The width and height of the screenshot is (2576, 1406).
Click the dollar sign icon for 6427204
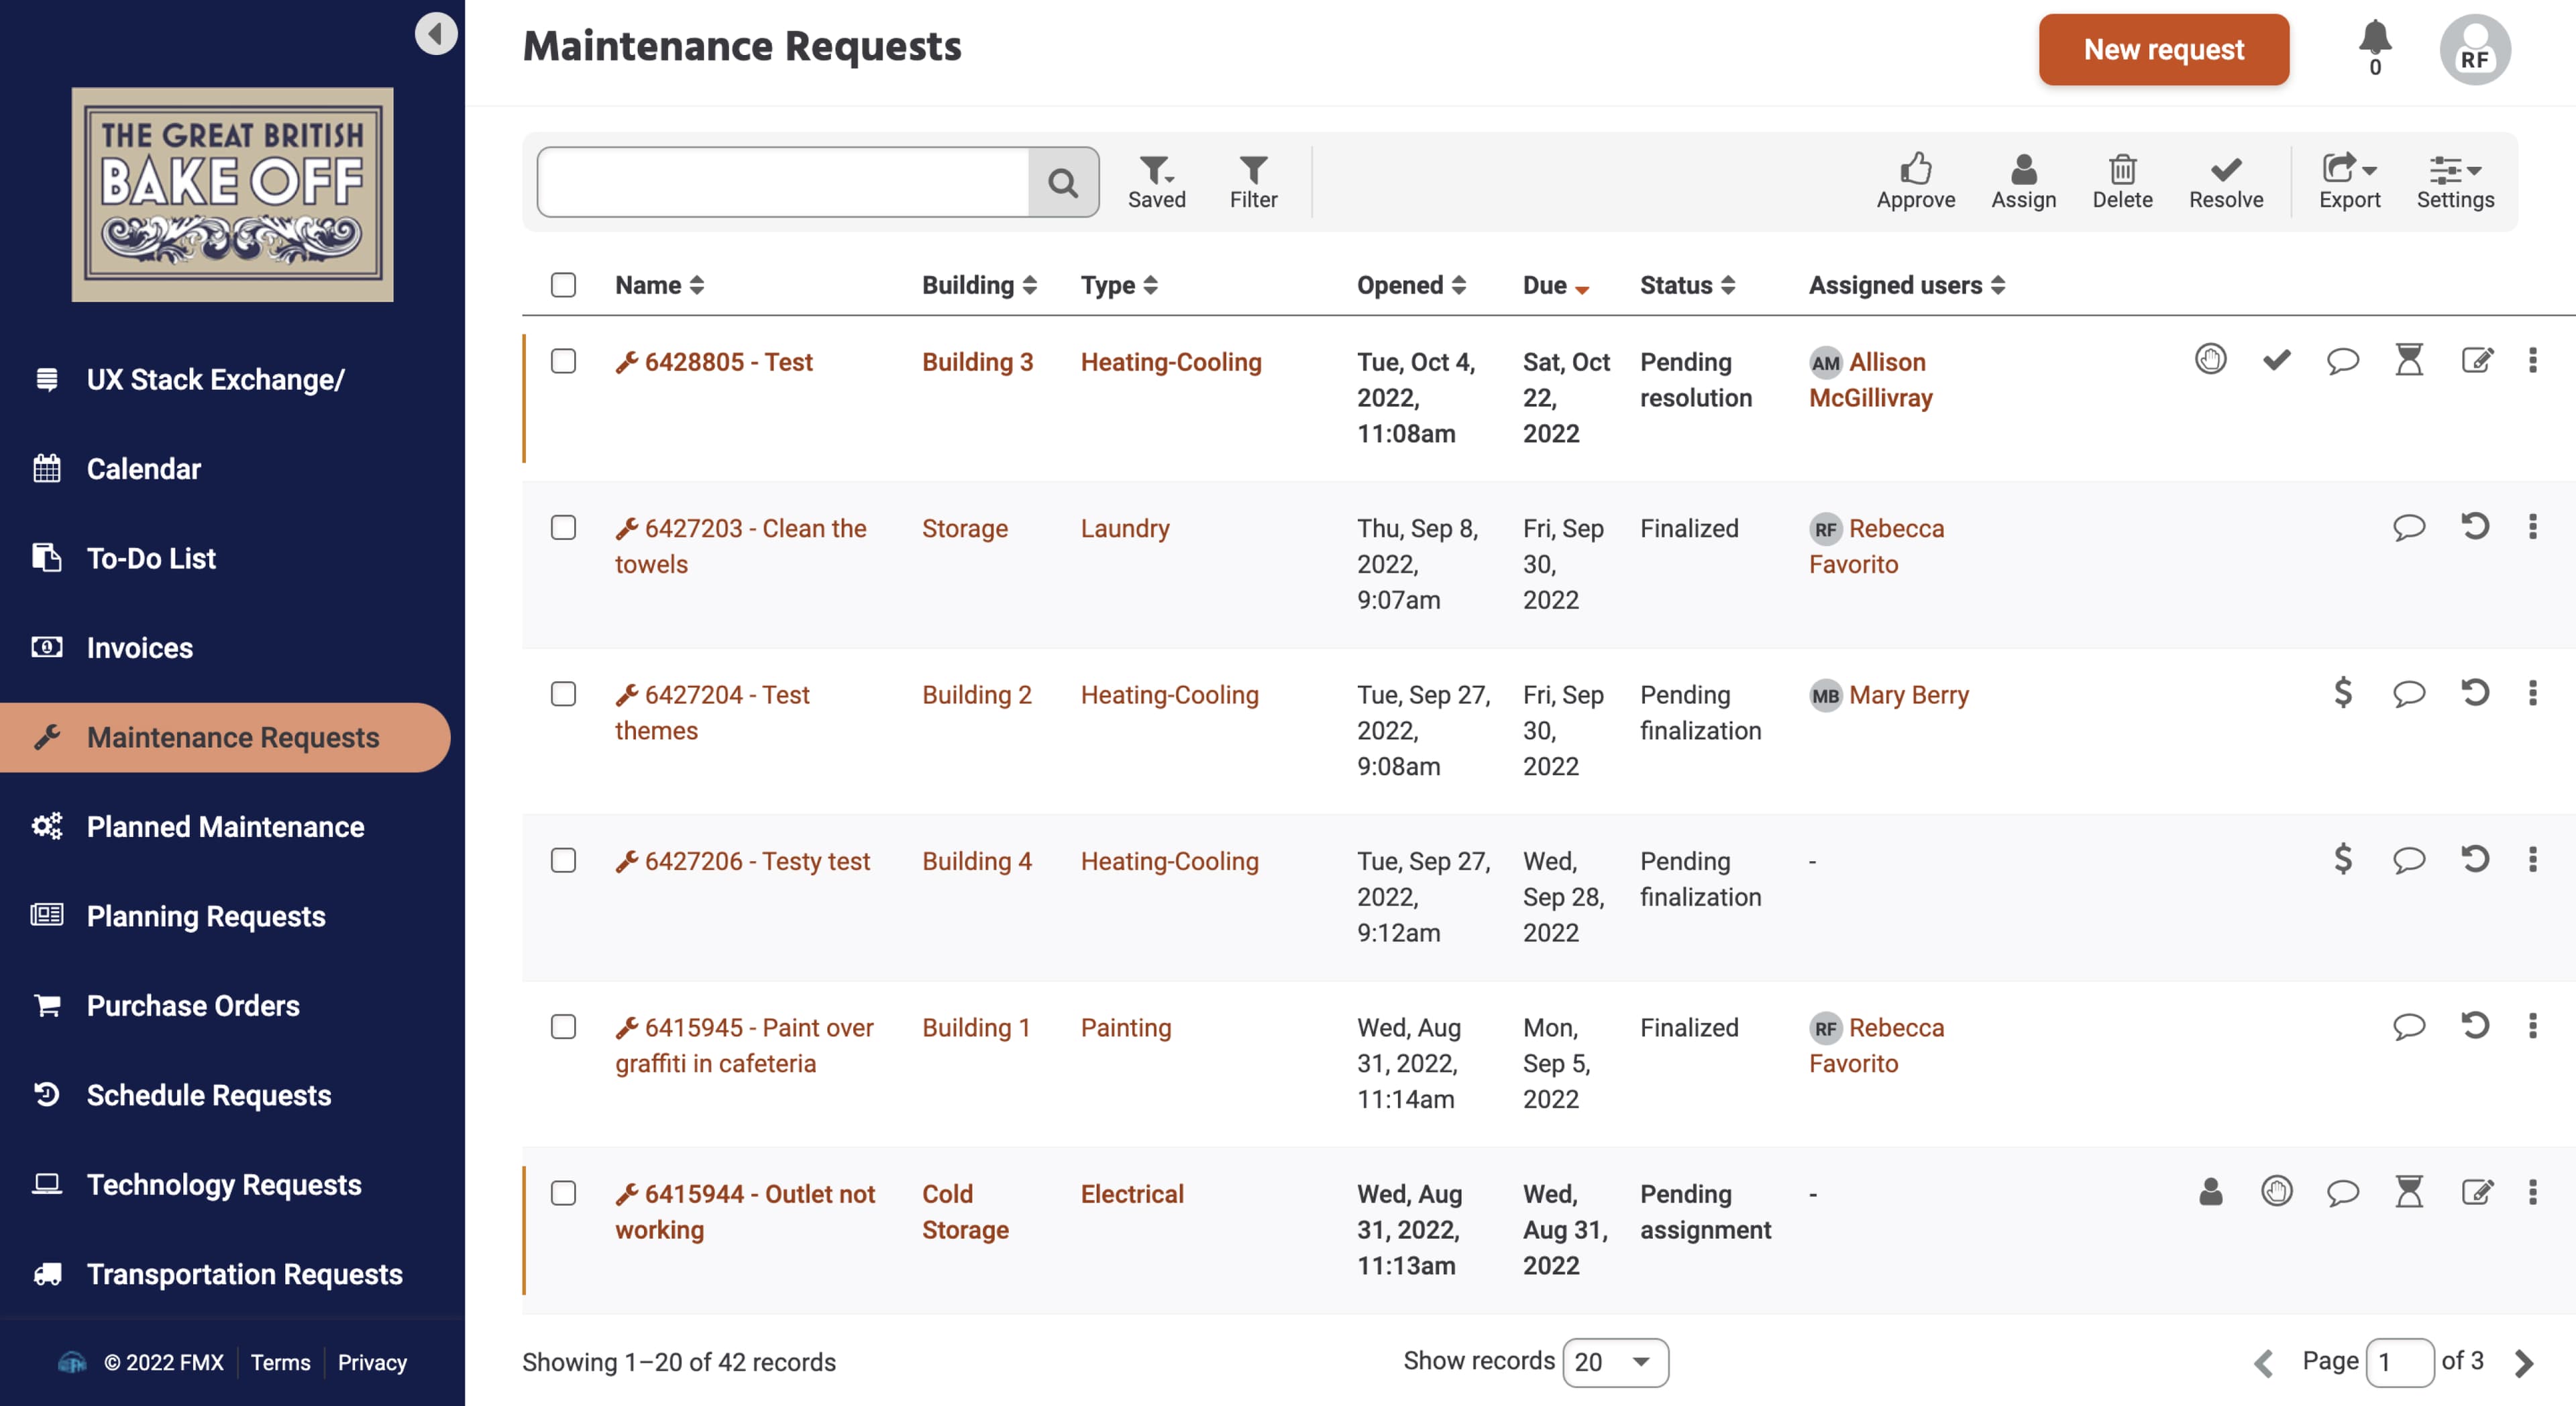pos(2342,693)
